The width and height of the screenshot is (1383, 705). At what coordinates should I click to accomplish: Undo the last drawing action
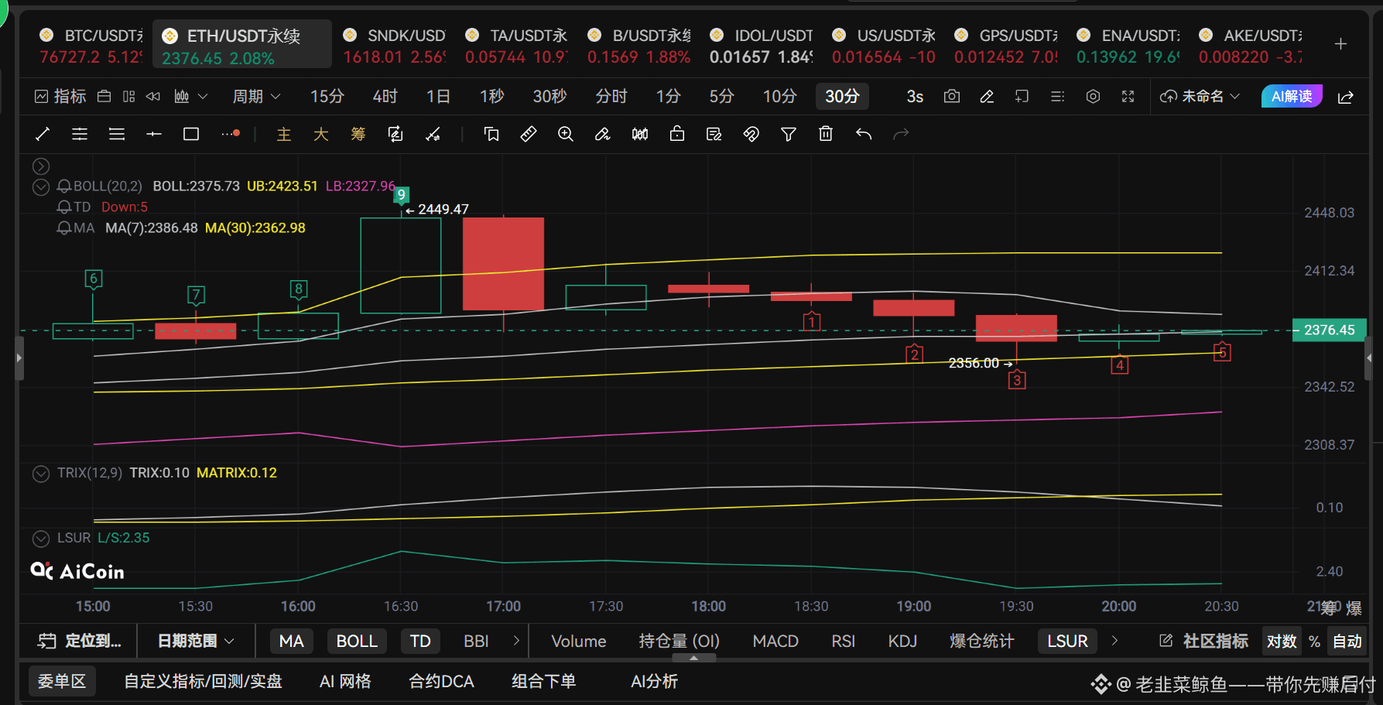point(864,135)
